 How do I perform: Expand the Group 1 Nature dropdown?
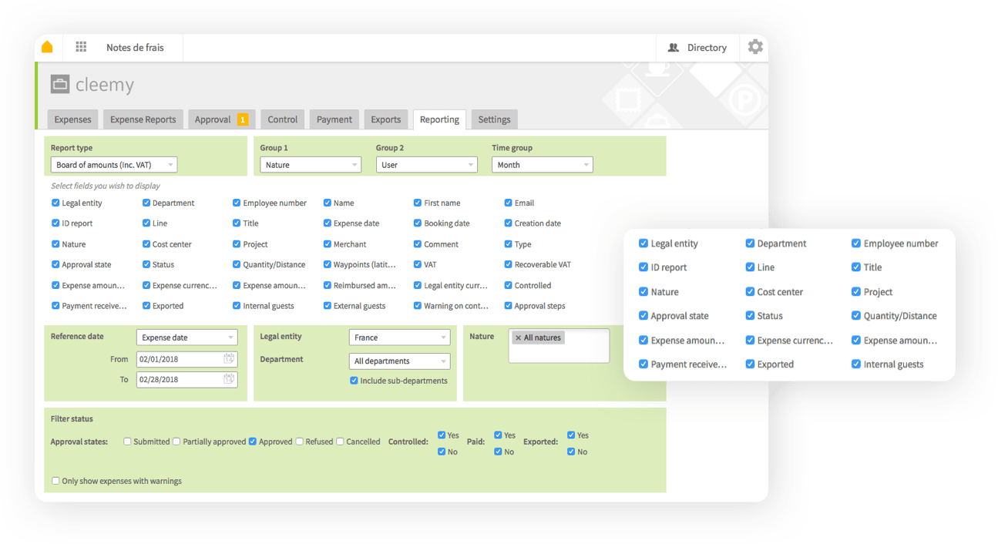[x=311, y=165]
